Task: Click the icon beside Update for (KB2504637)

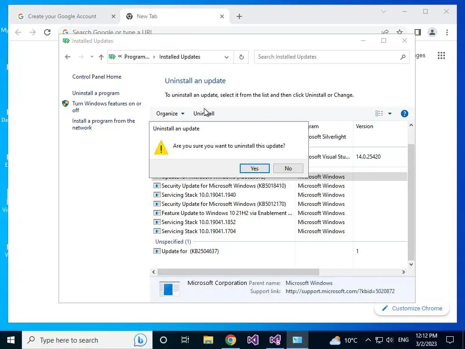Action: point(157,251)
